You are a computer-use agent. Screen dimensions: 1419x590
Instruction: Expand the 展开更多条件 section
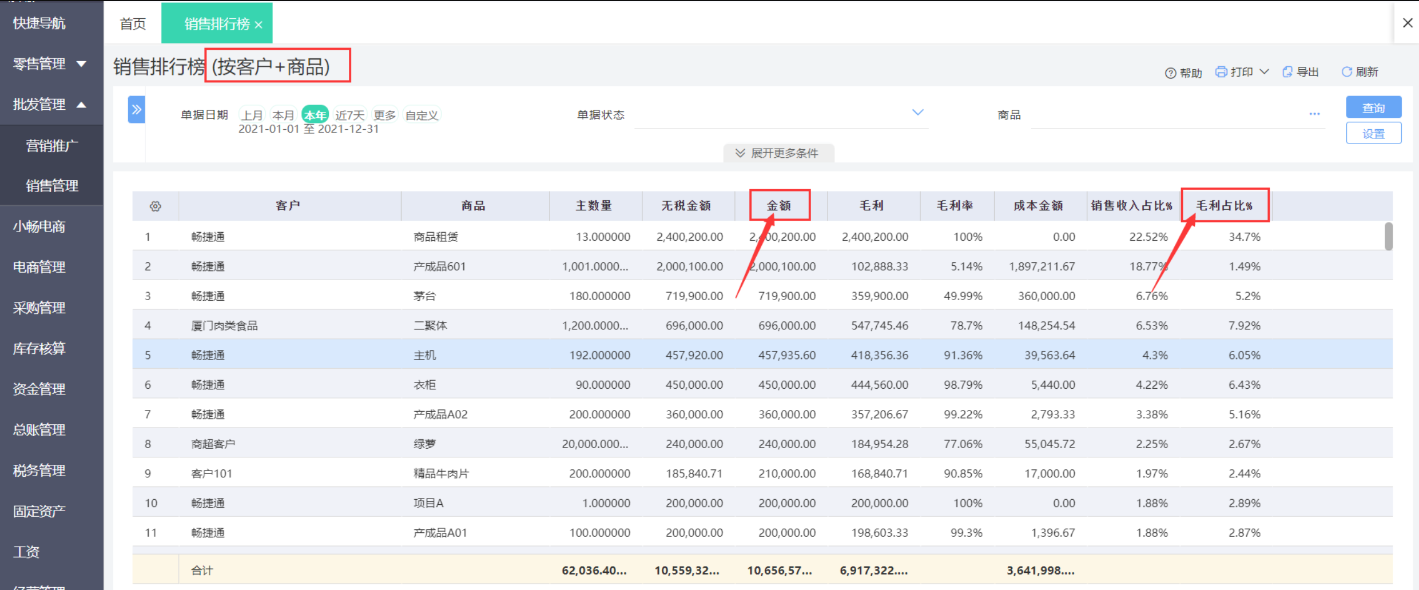pos(778,153)
